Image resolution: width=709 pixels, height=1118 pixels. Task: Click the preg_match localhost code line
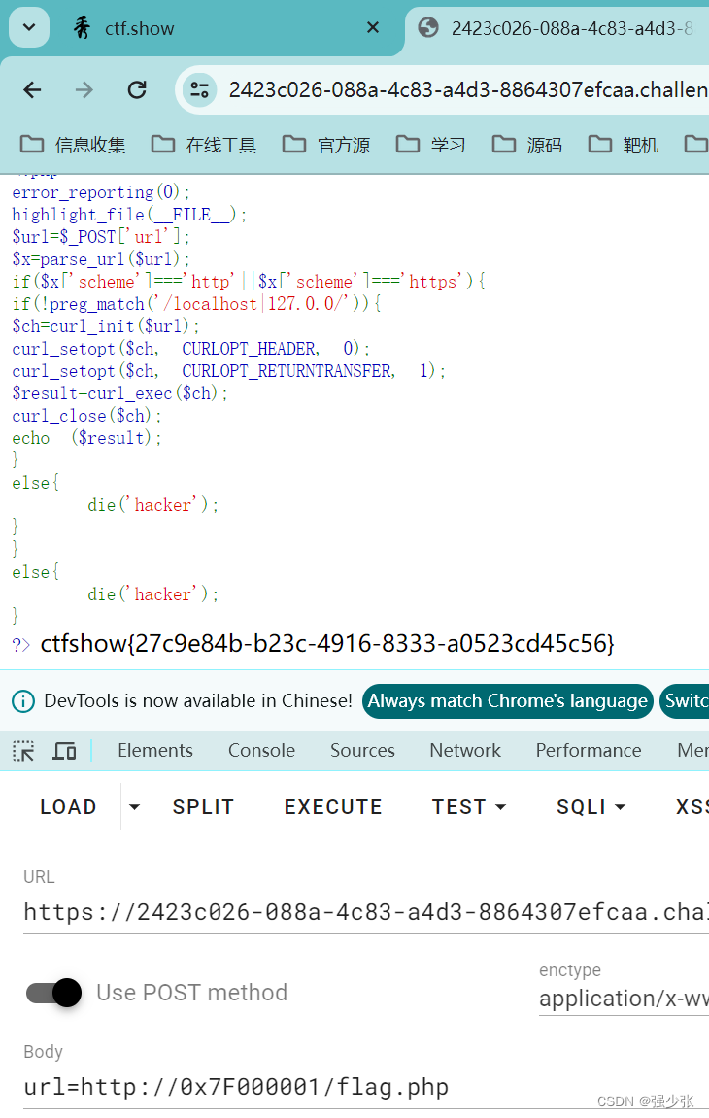[x=196, y=304]
